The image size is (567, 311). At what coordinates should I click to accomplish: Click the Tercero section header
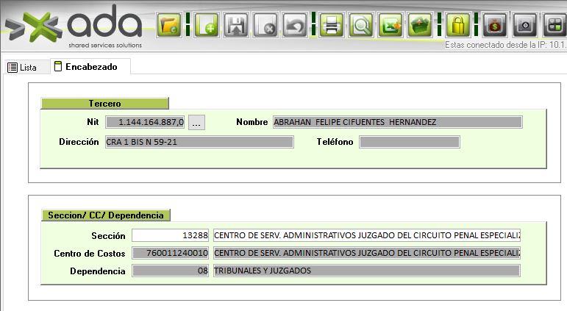point(104,104)
